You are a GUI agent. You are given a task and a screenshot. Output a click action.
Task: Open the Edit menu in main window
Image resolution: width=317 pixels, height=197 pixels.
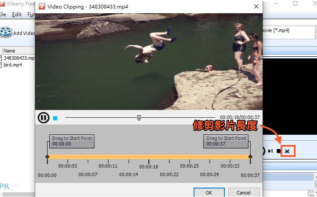point(17,14)
